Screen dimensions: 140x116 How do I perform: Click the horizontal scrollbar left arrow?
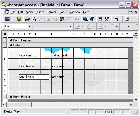(4, 104)
